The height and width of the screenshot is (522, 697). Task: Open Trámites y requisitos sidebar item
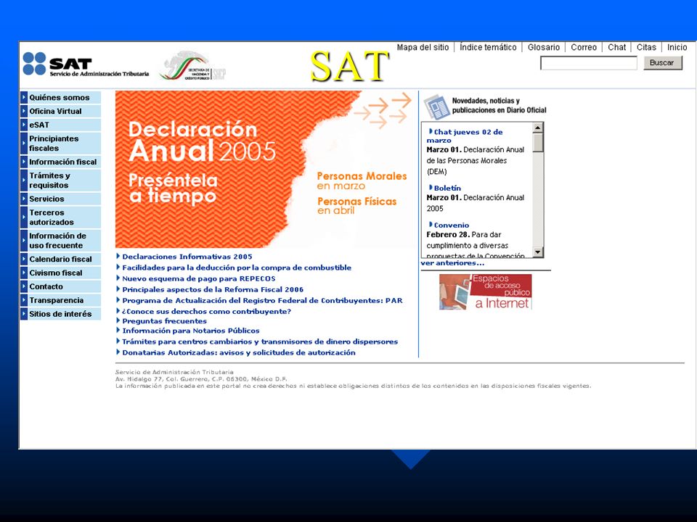tap(61, 181)
